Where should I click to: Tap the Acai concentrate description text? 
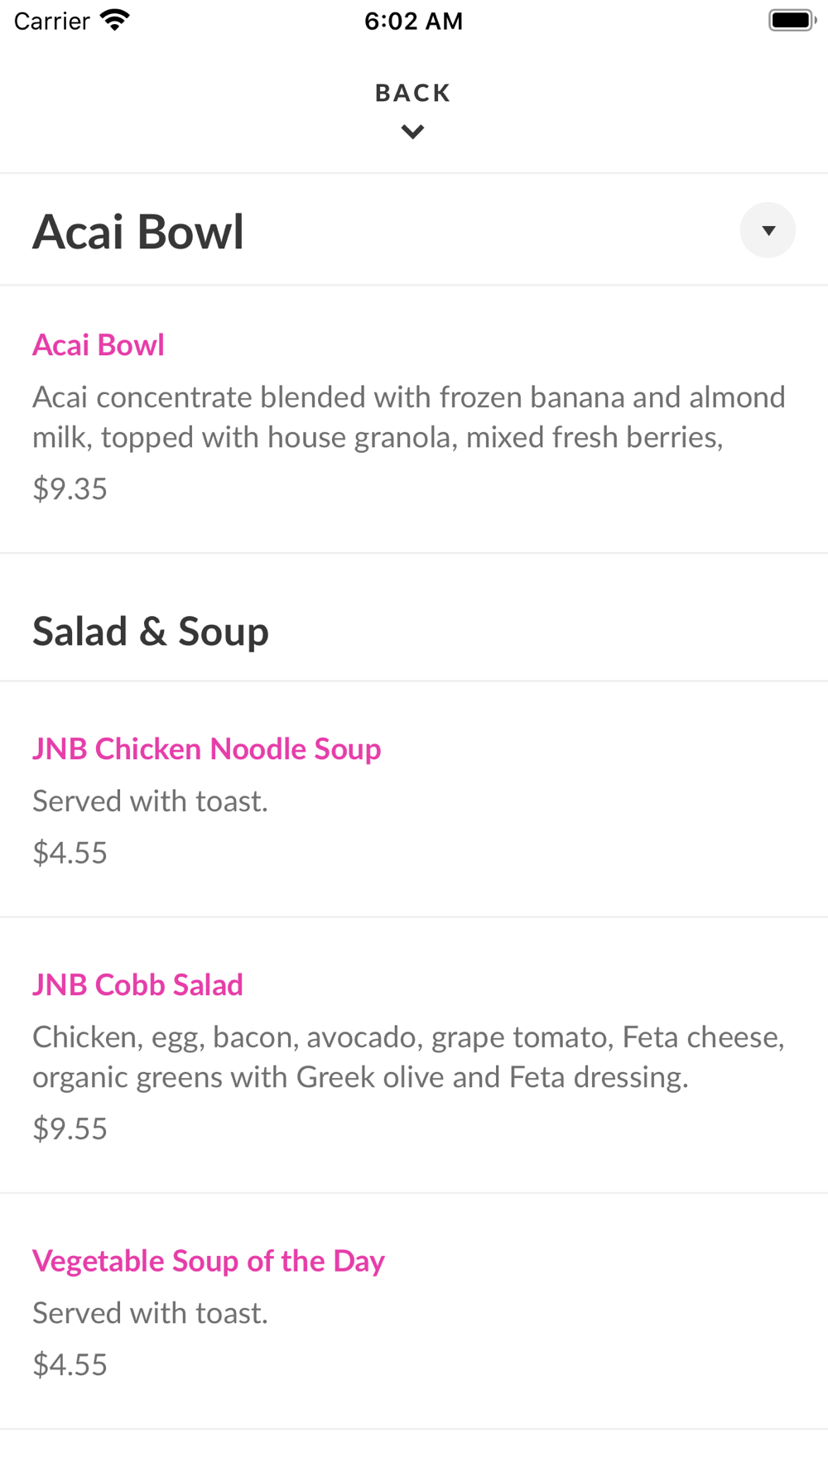(x=409, y=417)
